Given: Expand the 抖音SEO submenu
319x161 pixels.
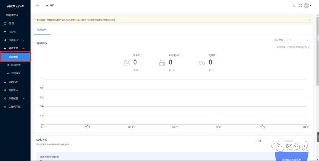Looking at the screenshot, I should (x=15, y=40).
